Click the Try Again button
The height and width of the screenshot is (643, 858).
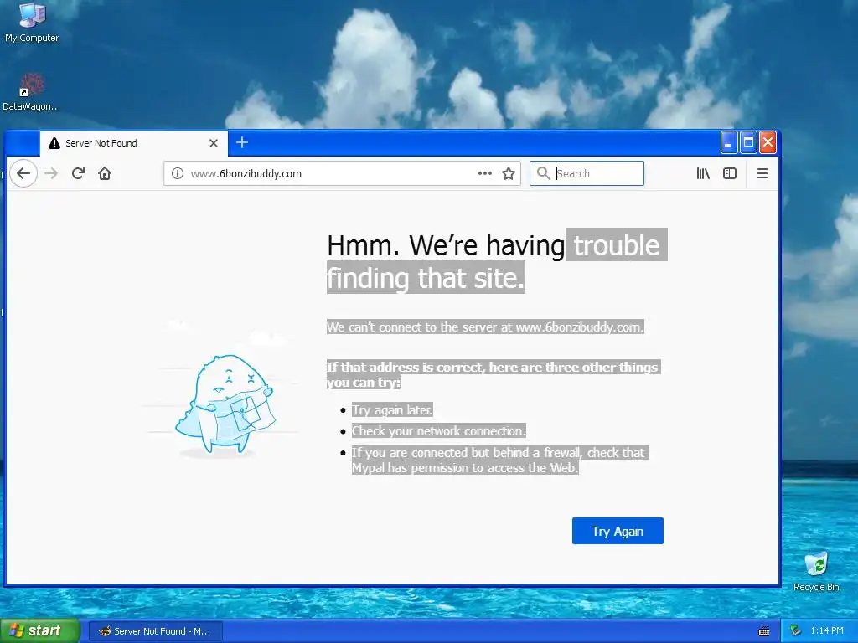618,531
